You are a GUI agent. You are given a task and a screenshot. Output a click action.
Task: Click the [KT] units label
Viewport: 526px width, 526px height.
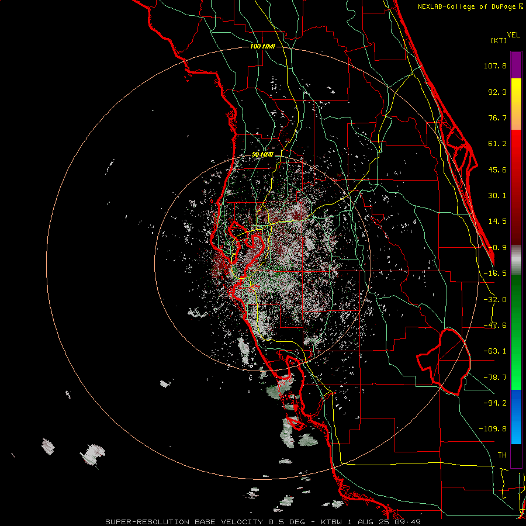coord(499,40)
